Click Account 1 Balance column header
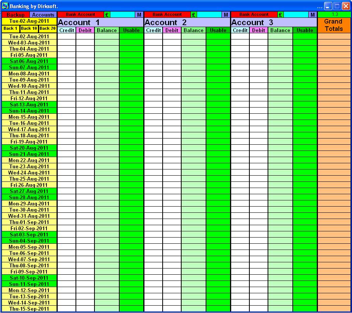The height and width of the screenshot is (313, 352). (106, 30)
